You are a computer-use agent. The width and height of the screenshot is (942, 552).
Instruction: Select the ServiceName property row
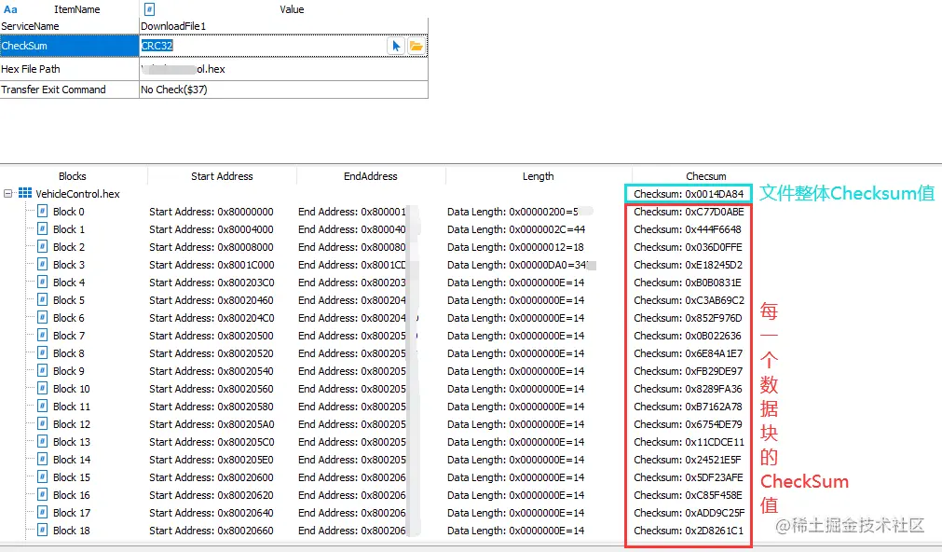point(214,26)
